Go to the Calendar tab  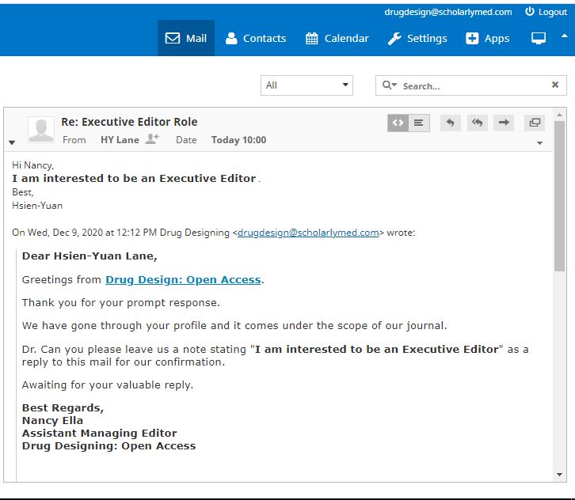(337, 38)
